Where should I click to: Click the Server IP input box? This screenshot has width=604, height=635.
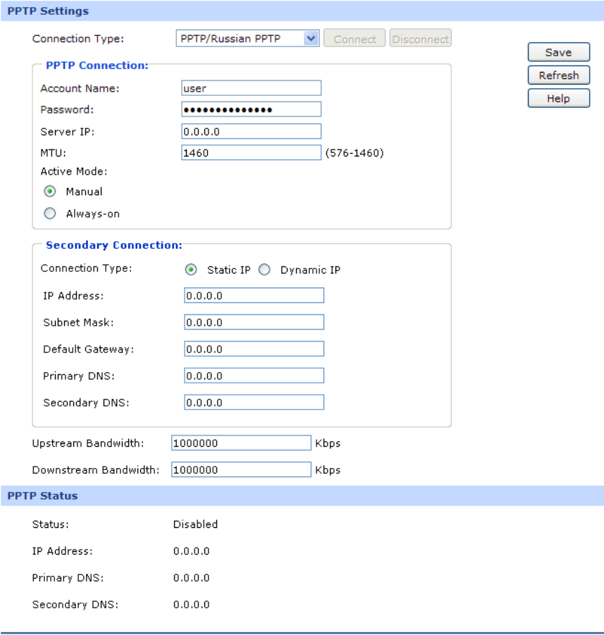[251, 132]
